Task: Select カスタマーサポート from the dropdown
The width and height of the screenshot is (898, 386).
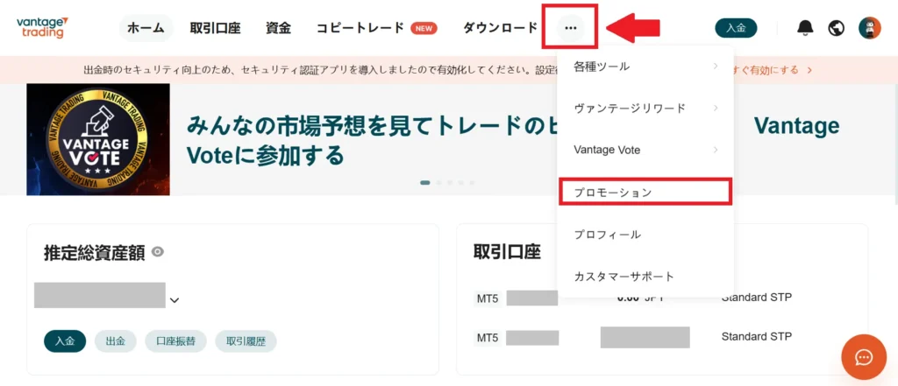Action: pyautogui.click(x=645, y=277)
